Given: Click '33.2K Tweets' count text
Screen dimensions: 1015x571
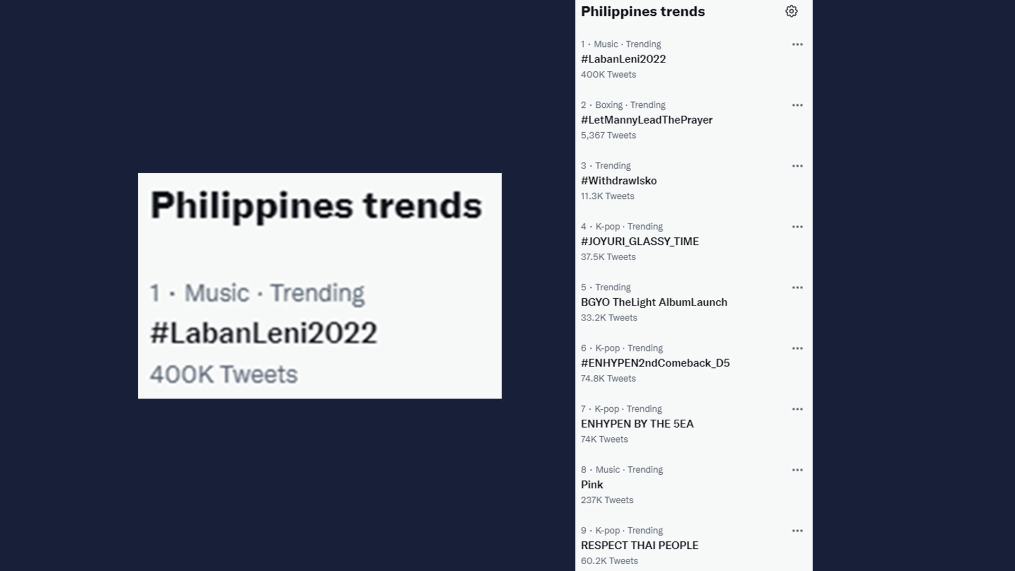Looking at the screenshot, I should coord(609,318).
